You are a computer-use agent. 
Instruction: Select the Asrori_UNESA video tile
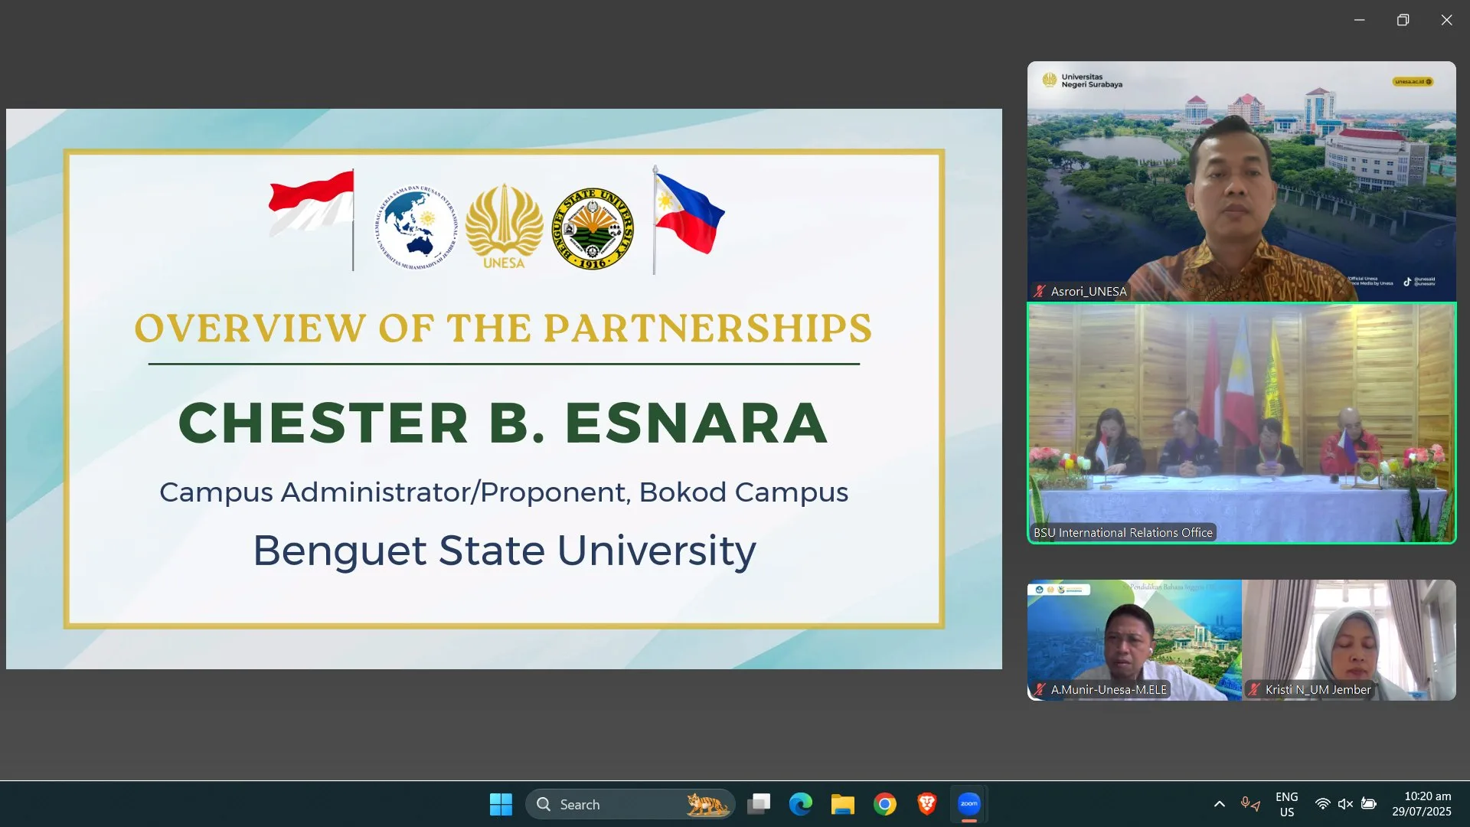(1241, 181)
